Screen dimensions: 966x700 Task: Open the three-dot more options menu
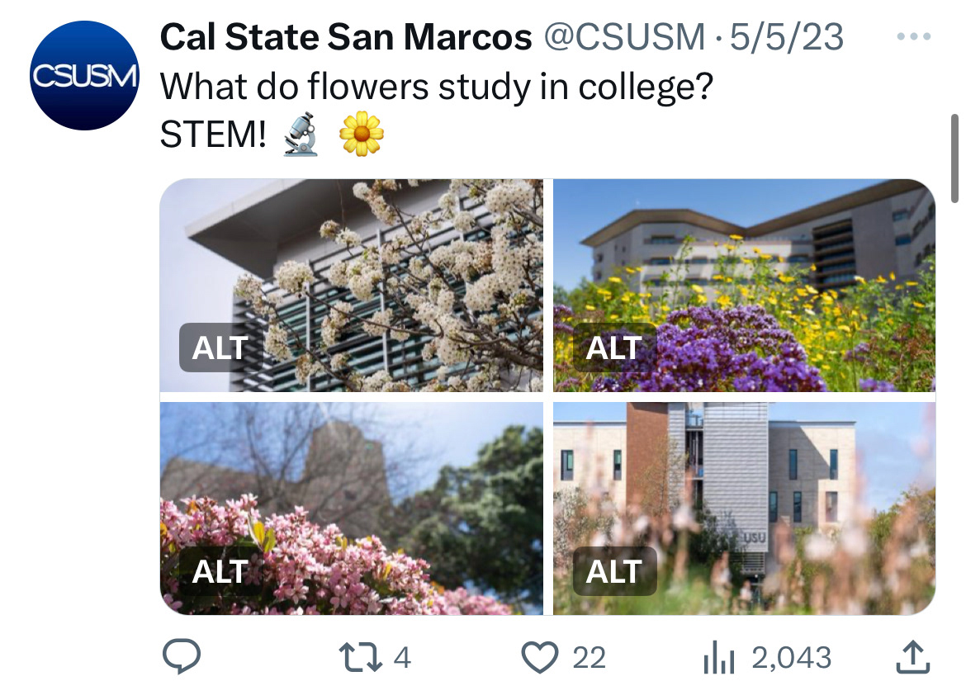click(x=913, y=37)
